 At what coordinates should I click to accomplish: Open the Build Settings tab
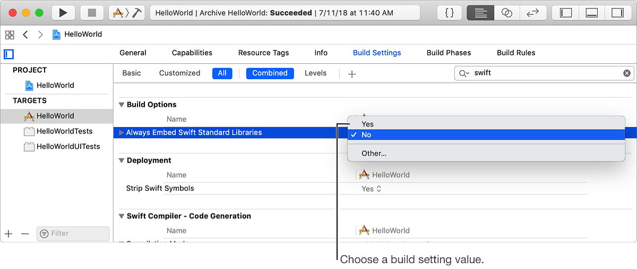pyautogui.click(x=377, y=53)
